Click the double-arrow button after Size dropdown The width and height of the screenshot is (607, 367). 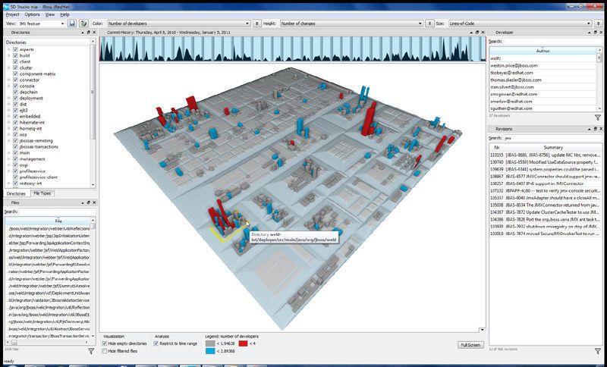599,24
